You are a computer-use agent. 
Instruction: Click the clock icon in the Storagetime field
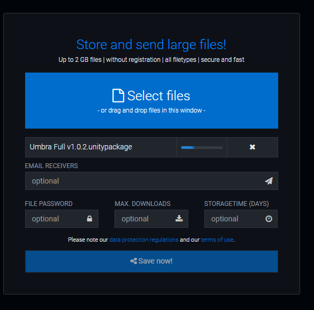pos(269,219)
